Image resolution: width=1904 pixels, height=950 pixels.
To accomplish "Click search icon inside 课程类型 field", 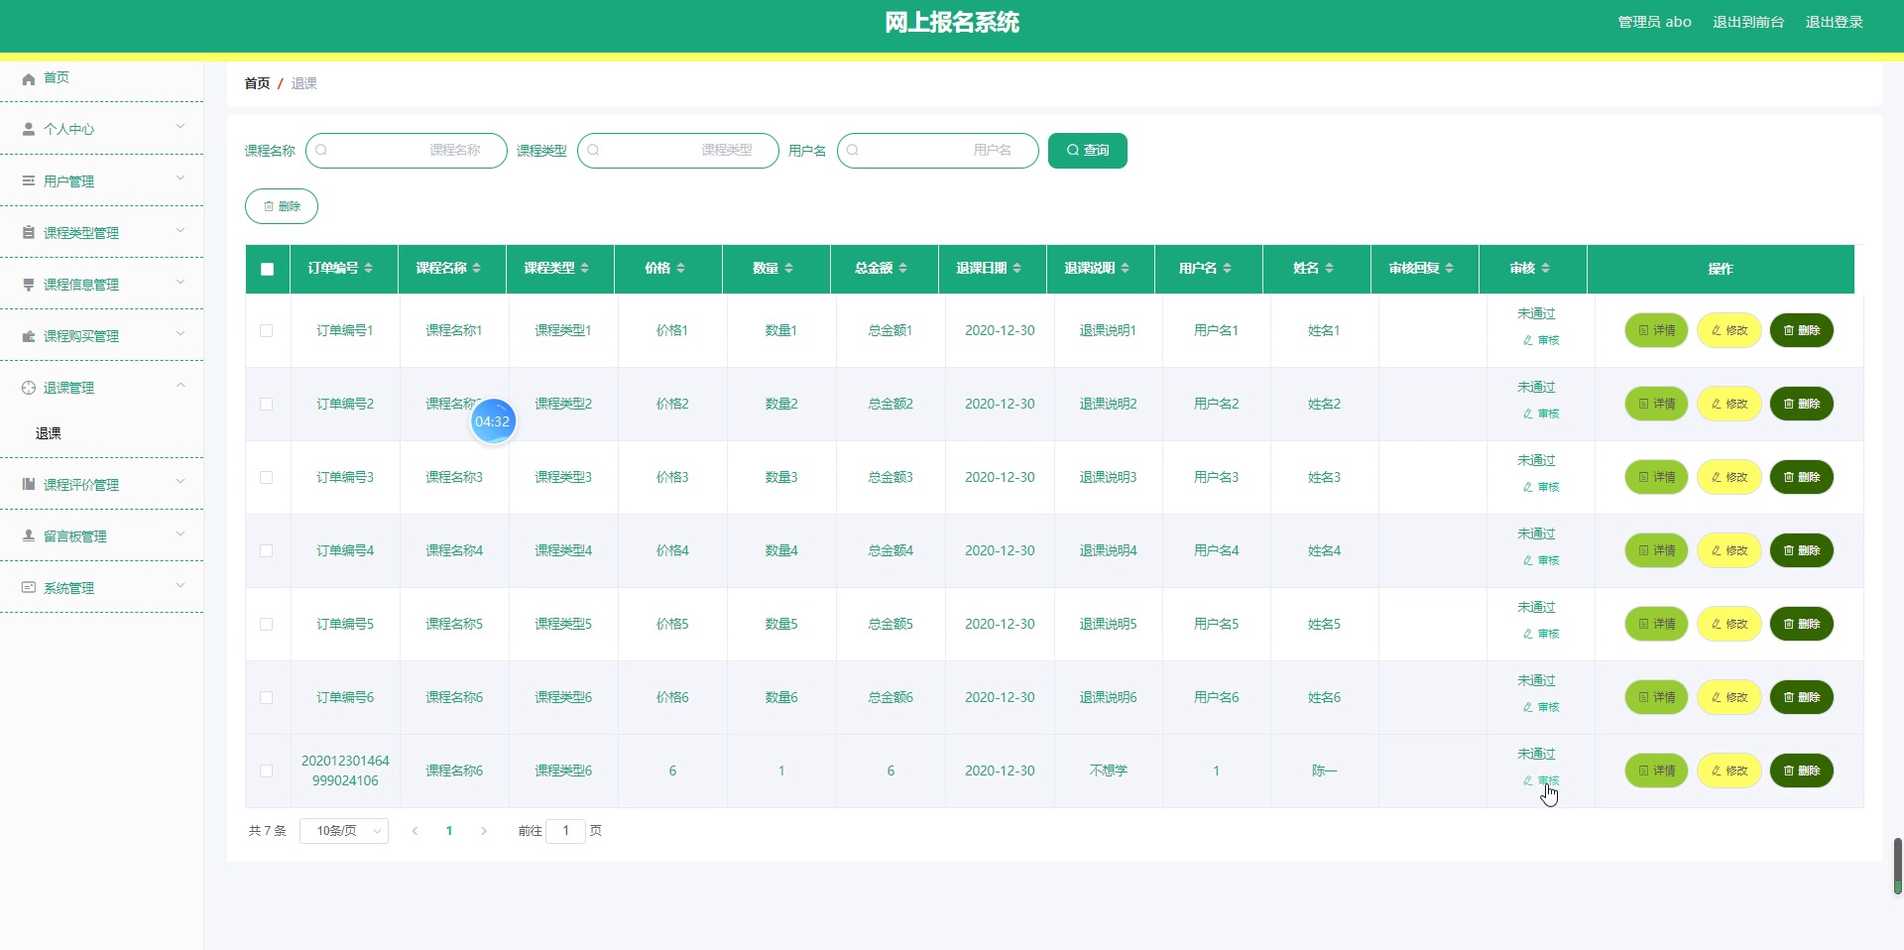I will (593, 151).
